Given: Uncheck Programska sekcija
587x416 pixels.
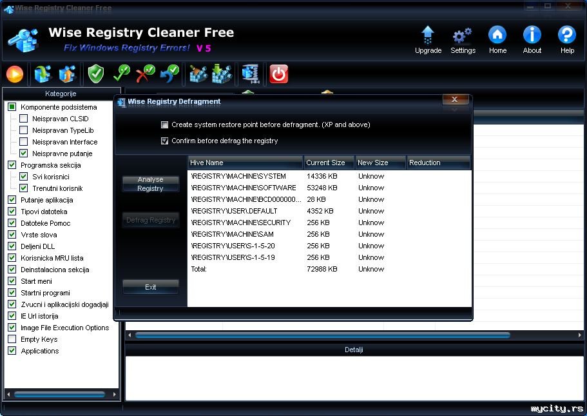Looking at the screenshot, I should point(12,165).
